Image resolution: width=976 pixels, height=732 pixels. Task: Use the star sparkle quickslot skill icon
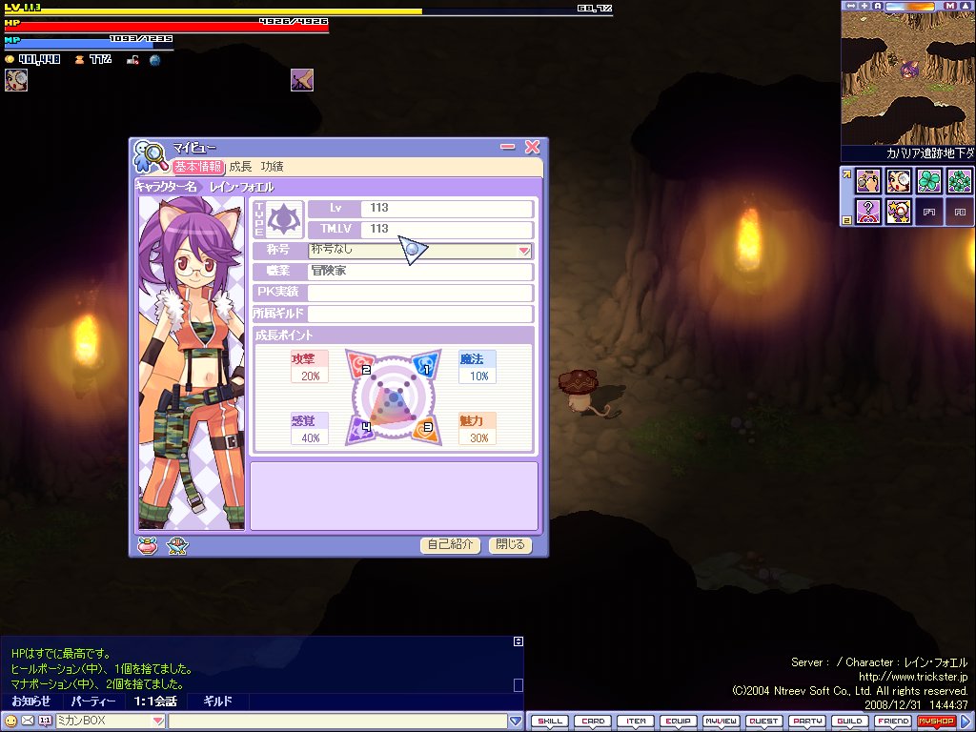coord(898,212)
